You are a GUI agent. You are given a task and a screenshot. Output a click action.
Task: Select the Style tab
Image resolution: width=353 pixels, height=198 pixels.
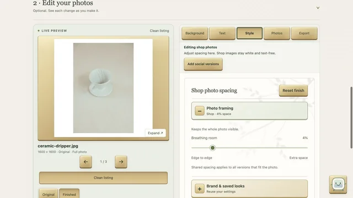pos(249,33)
